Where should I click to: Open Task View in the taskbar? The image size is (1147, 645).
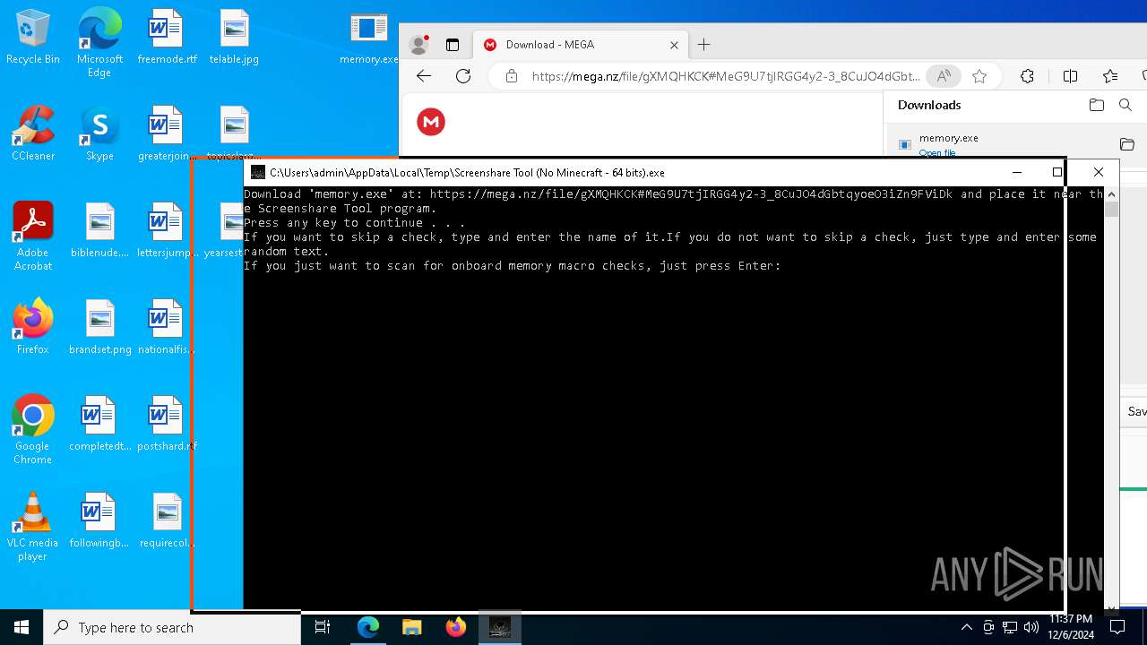323,627
